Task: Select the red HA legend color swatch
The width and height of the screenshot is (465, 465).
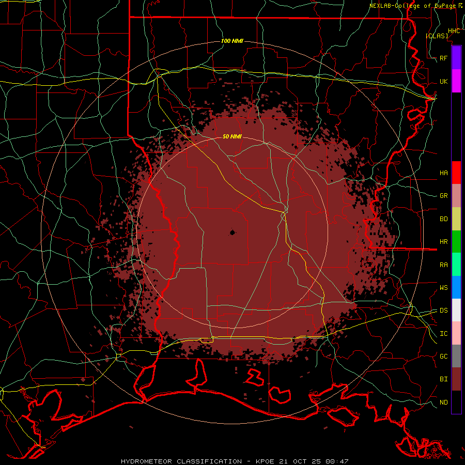Action: click(x=456, y=173)
